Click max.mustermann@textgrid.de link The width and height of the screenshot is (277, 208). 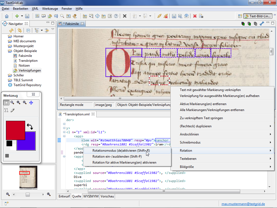point(243,204)
